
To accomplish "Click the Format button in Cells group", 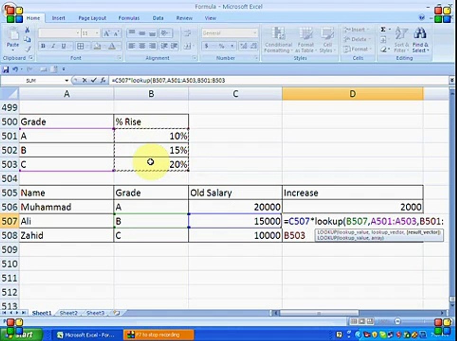I will (357, 49).
